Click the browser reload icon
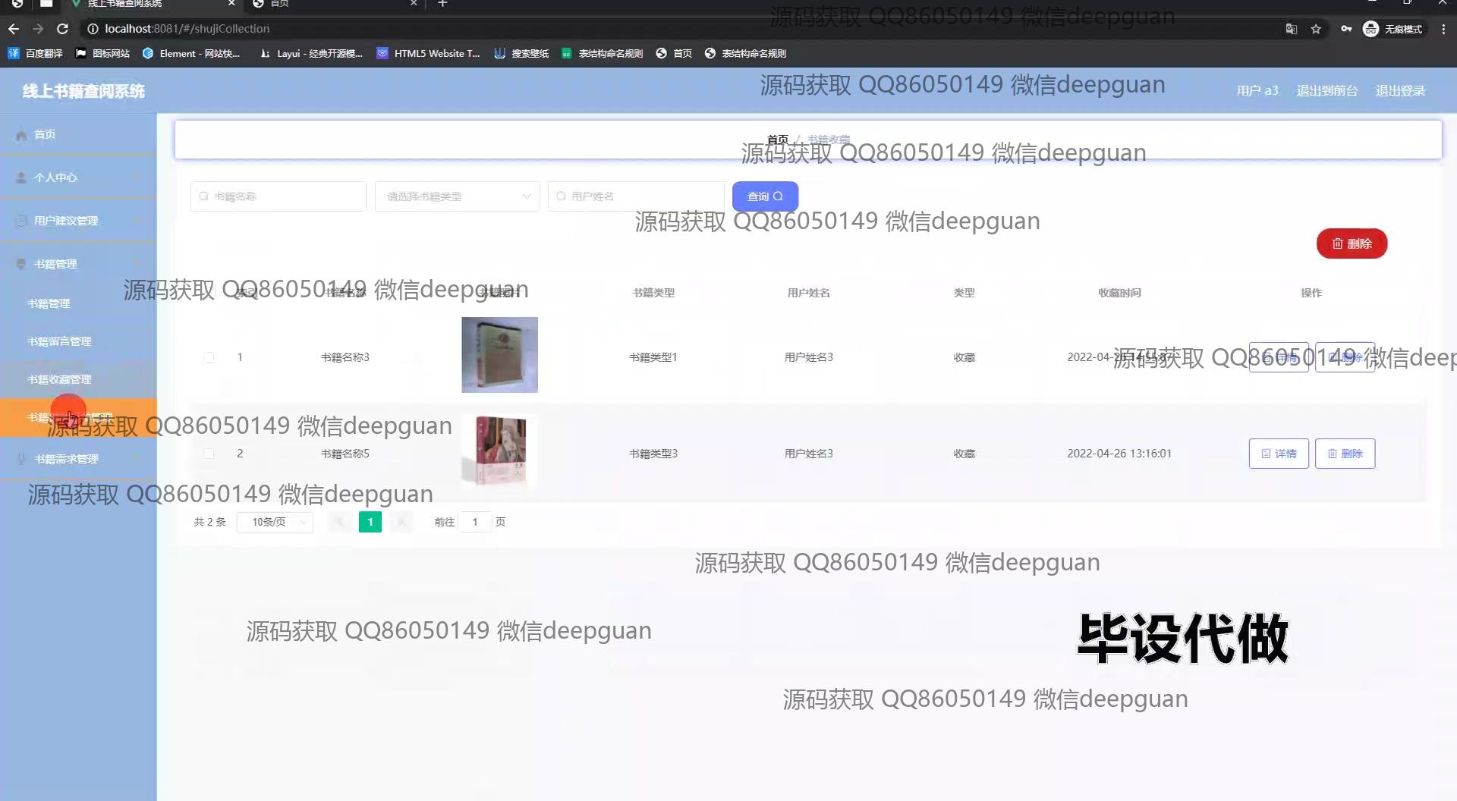The image size is (1457, 801). [63, 29]
